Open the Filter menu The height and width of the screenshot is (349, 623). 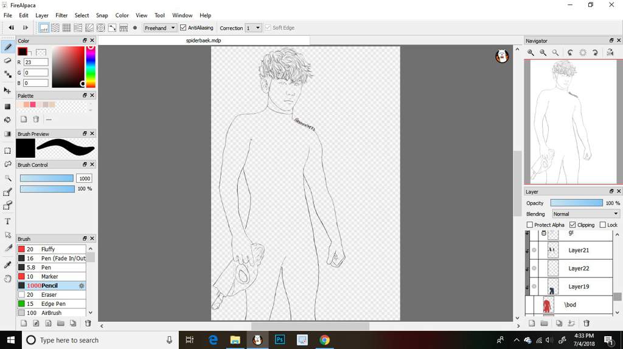61,15
